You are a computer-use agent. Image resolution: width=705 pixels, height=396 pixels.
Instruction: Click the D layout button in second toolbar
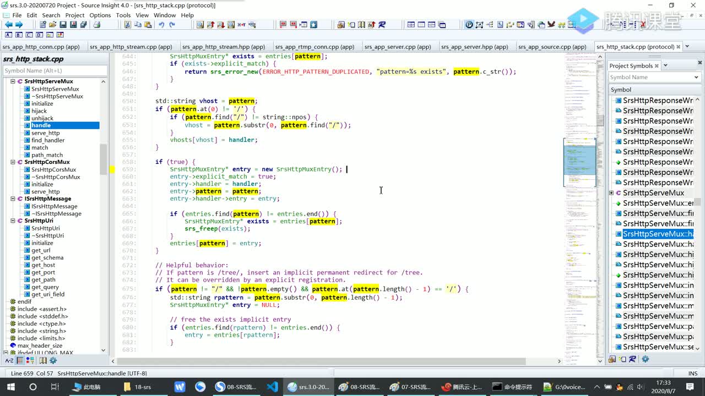click(x=39, y=35)
